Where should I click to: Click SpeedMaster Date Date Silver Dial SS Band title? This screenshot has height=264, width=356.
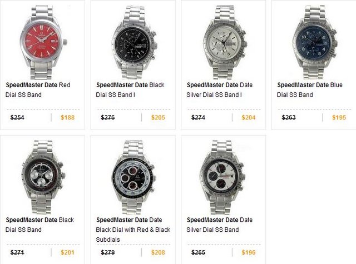(x=220, y=225)
